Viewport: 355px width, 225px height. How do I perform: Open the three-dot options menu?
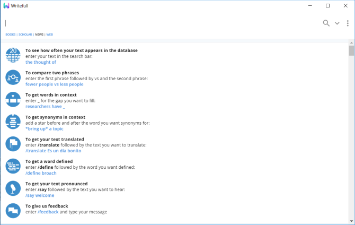coord(348,23)
